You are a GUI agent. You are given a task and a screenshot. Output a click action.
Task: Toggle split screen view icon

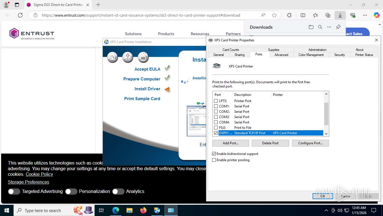(303, 15)
